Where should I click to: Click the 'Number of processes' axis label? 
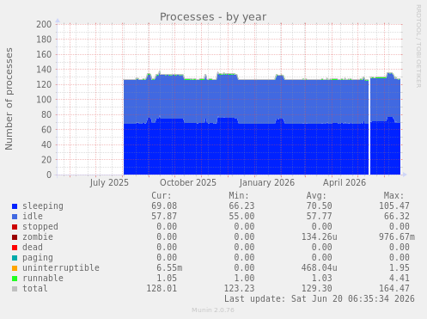tap(9, 99)
